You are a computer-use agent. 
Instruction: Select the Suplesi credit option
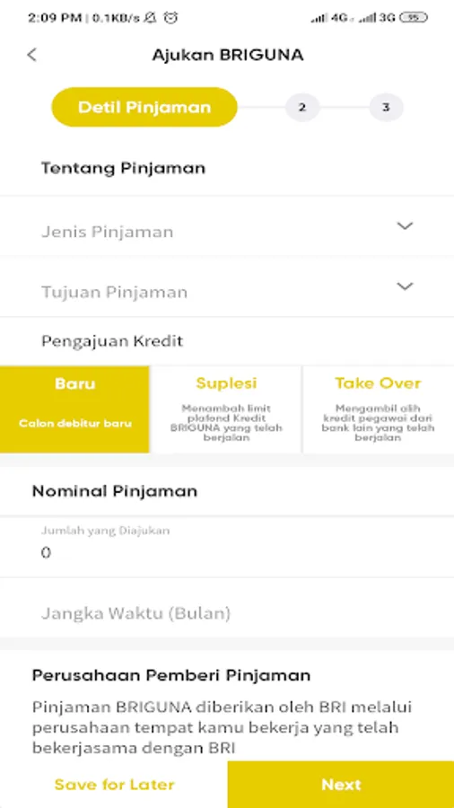[226, 409]
